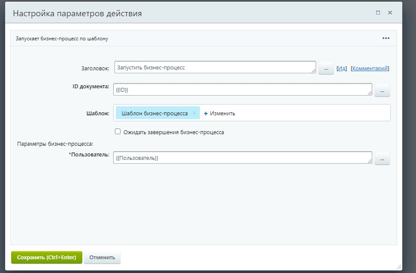Image resolution: width=416 pixels, height=273 pixels.
Task: Click into the Заголовок text field
Action: pos(214,68)
